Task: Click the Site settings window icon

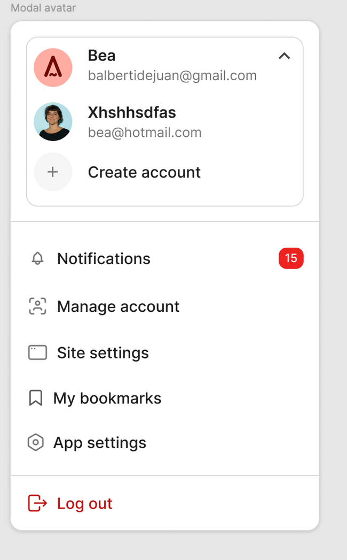Action: point(37,353)
